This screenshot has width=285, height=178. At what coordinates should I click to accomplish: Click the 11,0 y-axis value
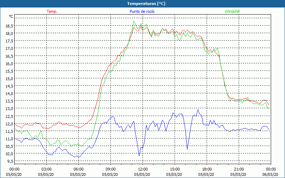click(x=9, y=139)
